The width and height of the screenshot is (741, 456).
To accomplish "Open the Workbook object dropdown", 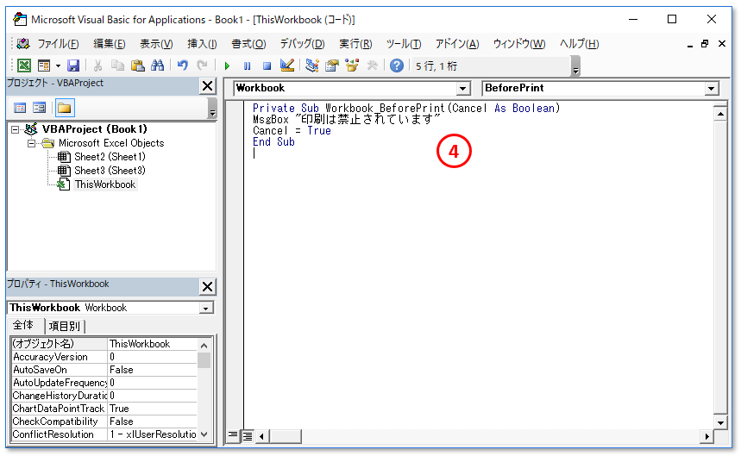I will tap(463, 88).
